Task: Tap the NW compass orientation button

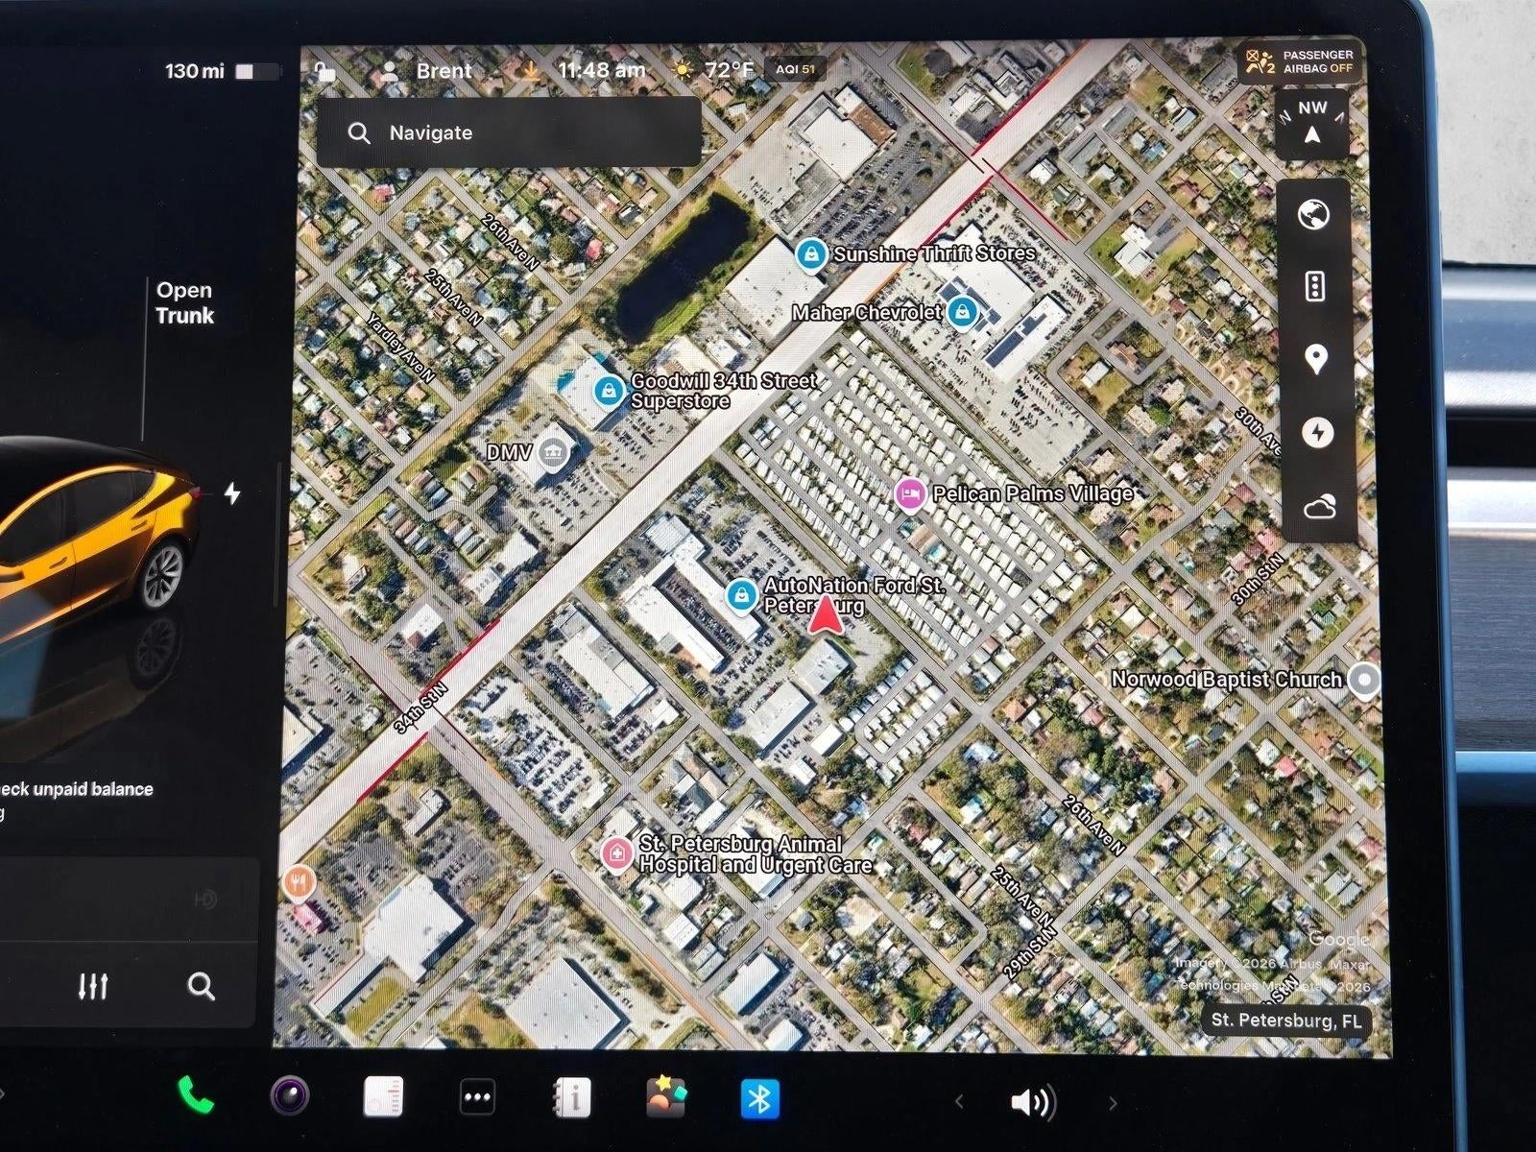Action: coord(1312,122)
